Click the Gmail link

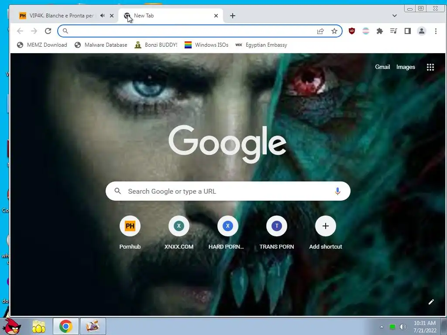pyautogui.click(x=382, y=67)
